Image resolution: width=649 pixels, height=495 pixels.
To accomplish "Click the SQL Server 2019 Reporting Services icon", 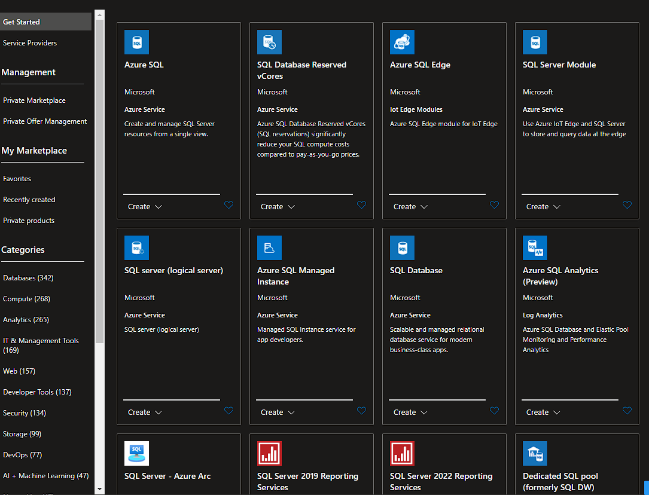I will tap(269, 453).
